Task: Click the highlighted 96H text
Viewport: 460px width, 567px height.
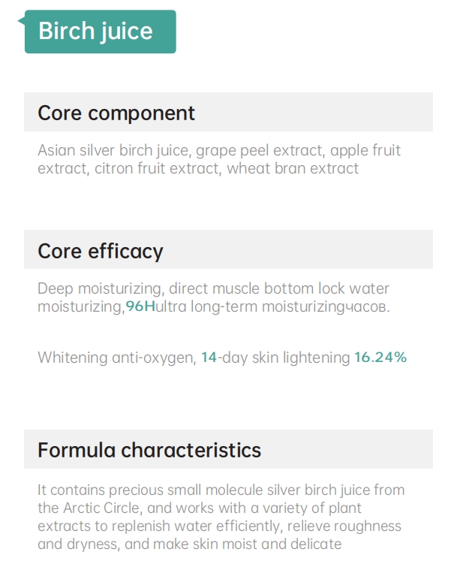Action: click(140, 306)
